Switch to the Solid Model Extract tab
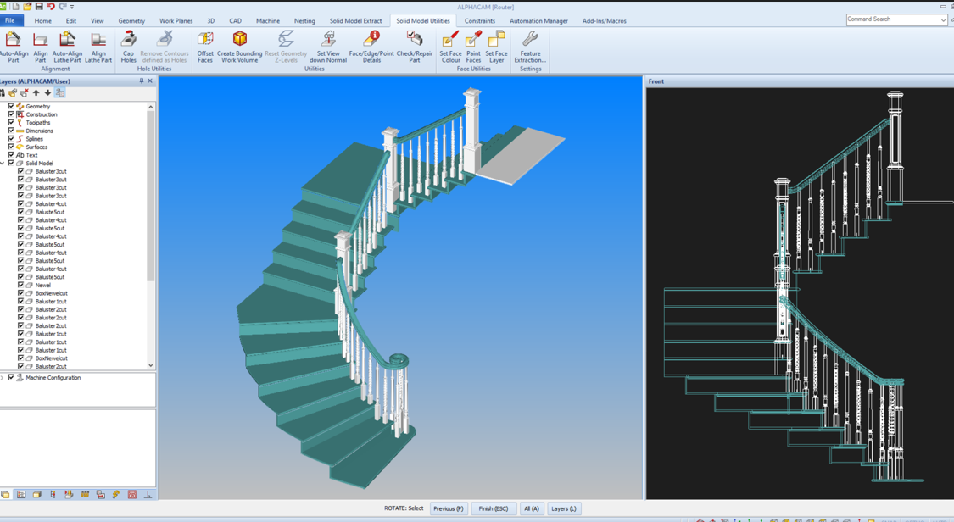Image resolution: width=954 pixels, height=522 pixels. coord(355,21)
